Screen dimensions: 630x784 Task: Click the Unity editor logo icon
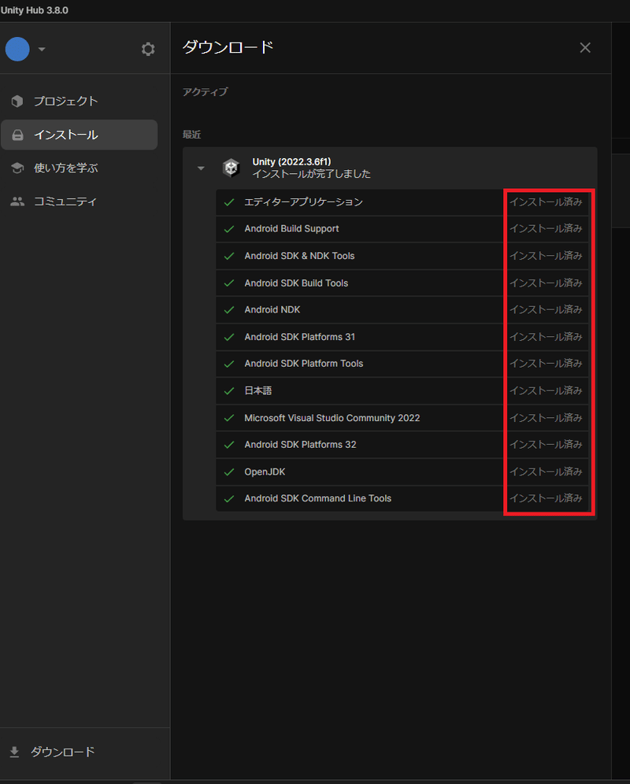[x=232, y=168]
